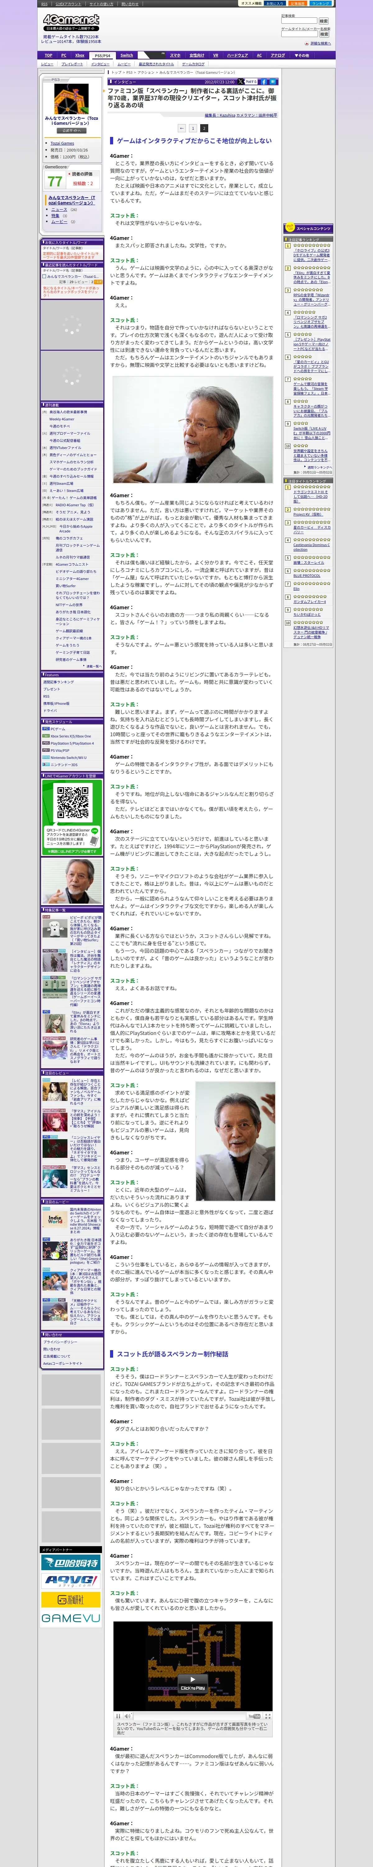Switch to the Xbox navigation tab

(80, 55)
